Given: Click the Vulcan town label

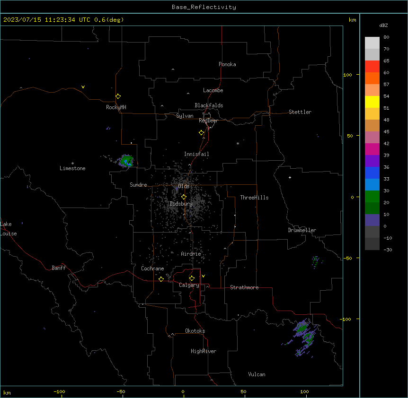Looking at the screenshot, I should [x=257, y=374].
